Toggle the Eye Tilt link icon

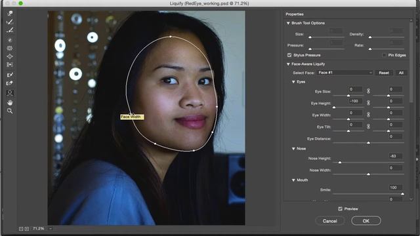click(368, 127)
